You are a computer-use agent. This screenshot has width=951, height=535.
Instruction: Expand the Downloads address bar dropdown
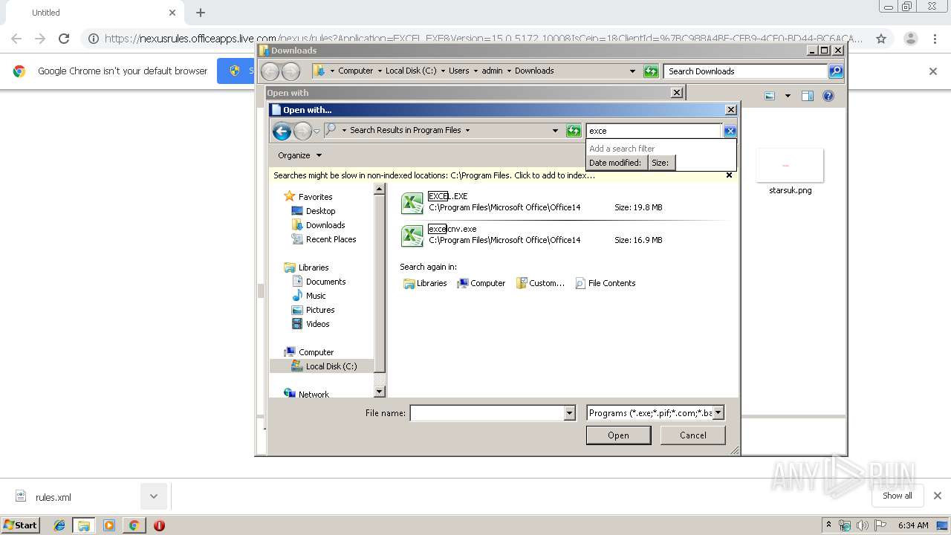(x=632, y=71)
